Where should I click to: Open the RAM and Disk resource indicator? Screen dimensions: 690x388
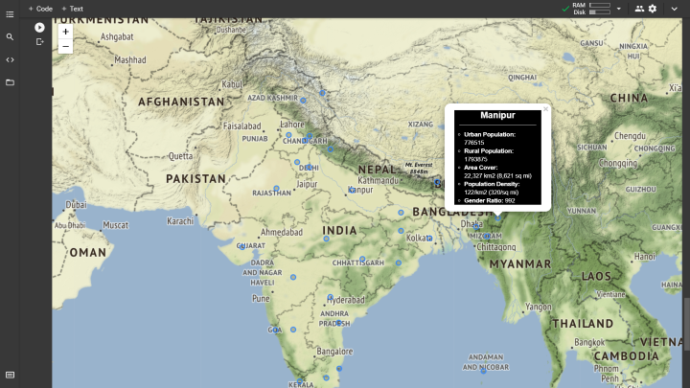coord(592,9)
